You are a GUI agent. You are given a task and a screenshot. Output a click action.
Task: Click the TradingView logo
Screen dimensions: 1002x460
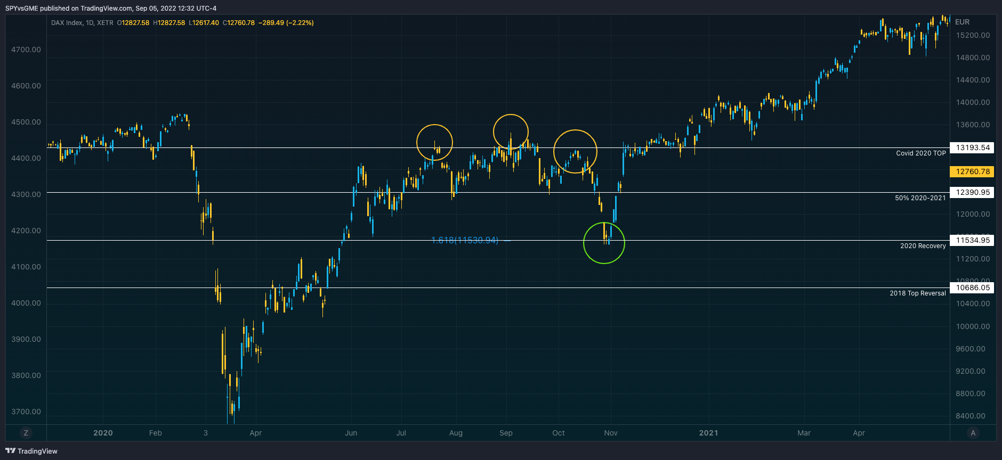[x=31, y=451]
